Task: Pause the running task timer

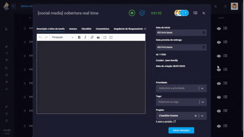Action: tap(132, 13)
